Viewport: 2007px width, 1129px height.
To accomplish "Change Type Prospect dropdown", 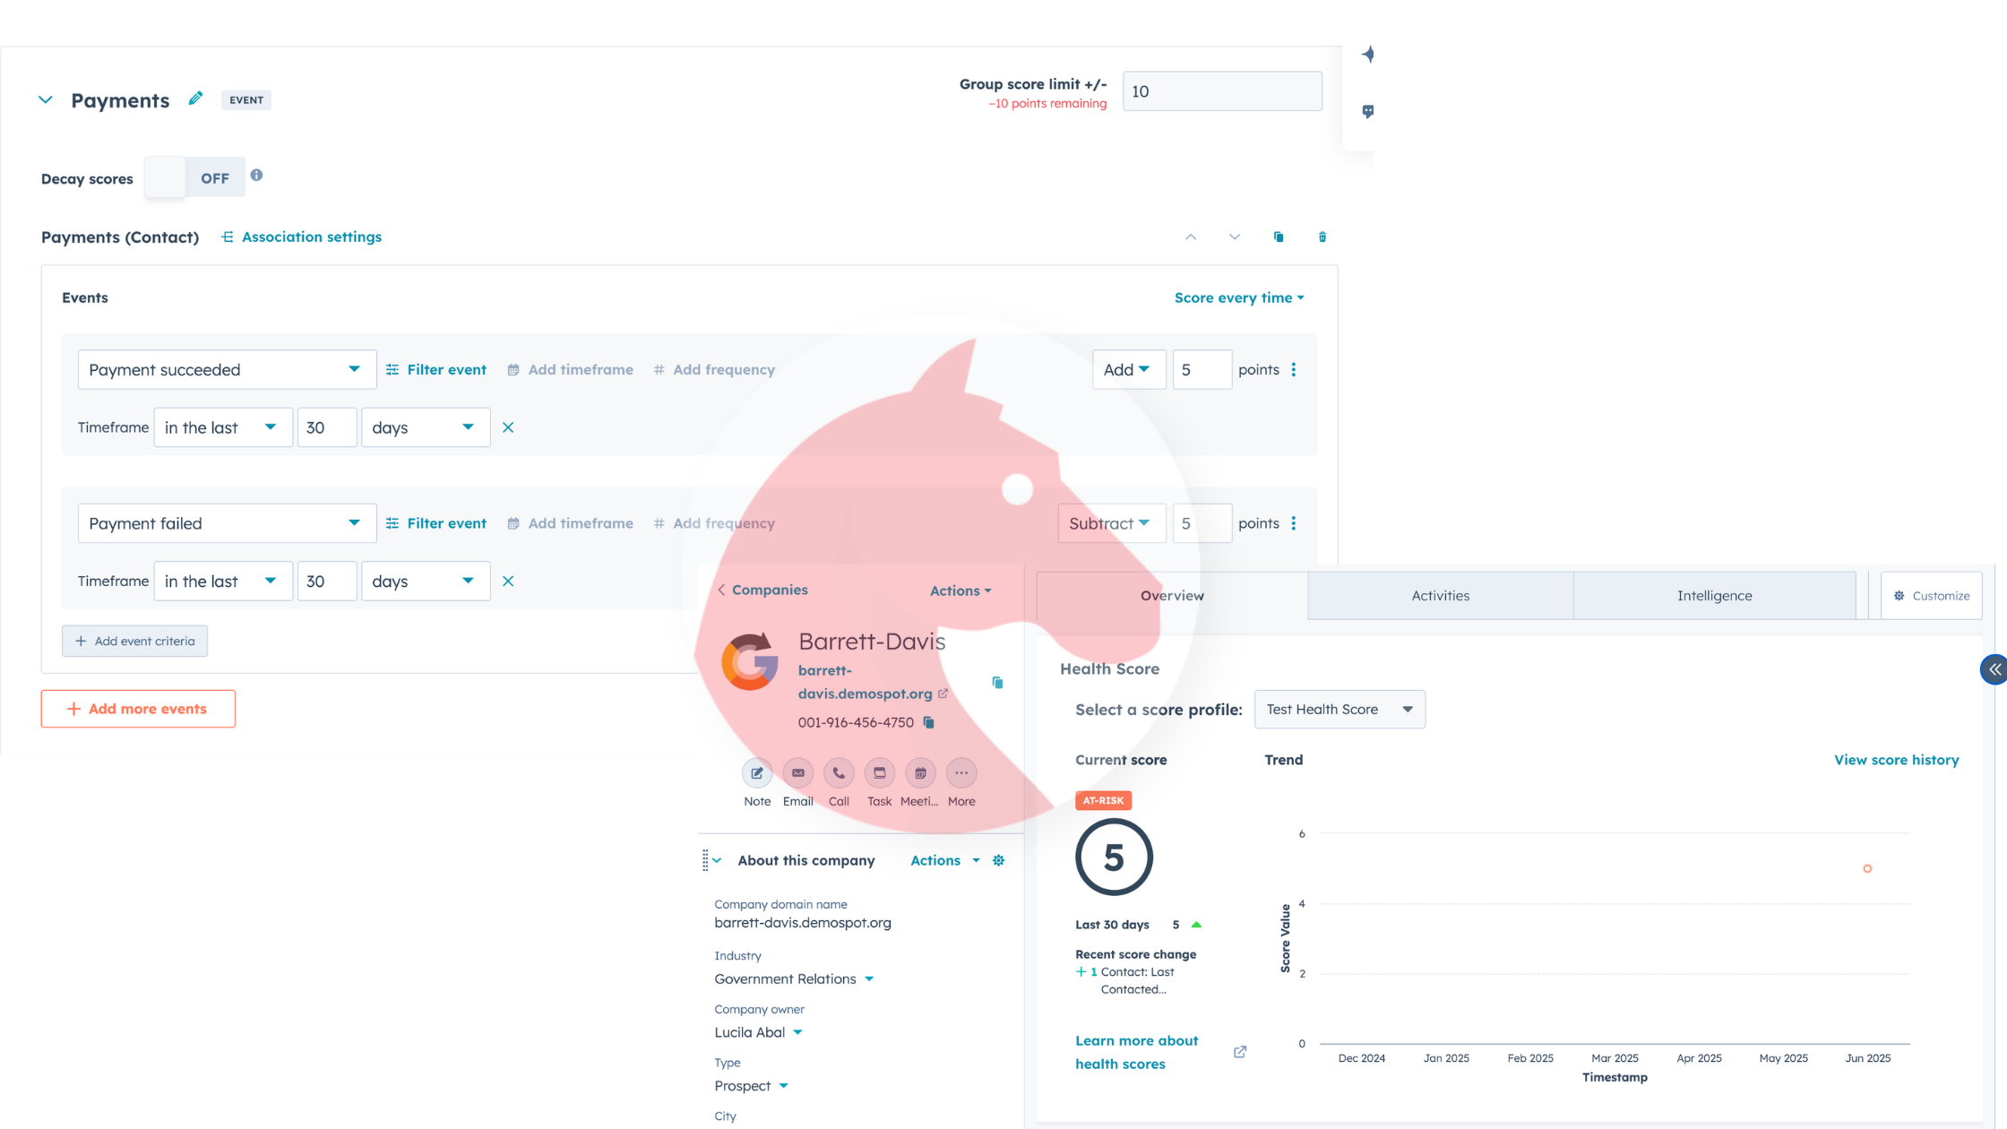I will click(751, 1086).
